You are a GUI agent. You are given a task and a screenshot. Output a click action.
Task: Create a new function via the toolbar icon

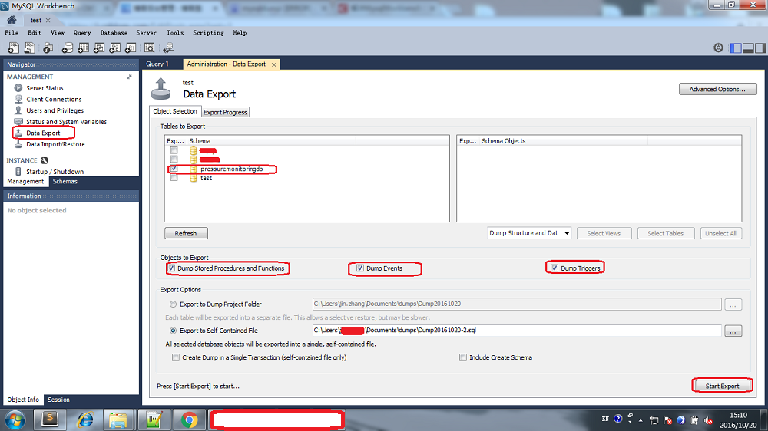tap(131, 48)
